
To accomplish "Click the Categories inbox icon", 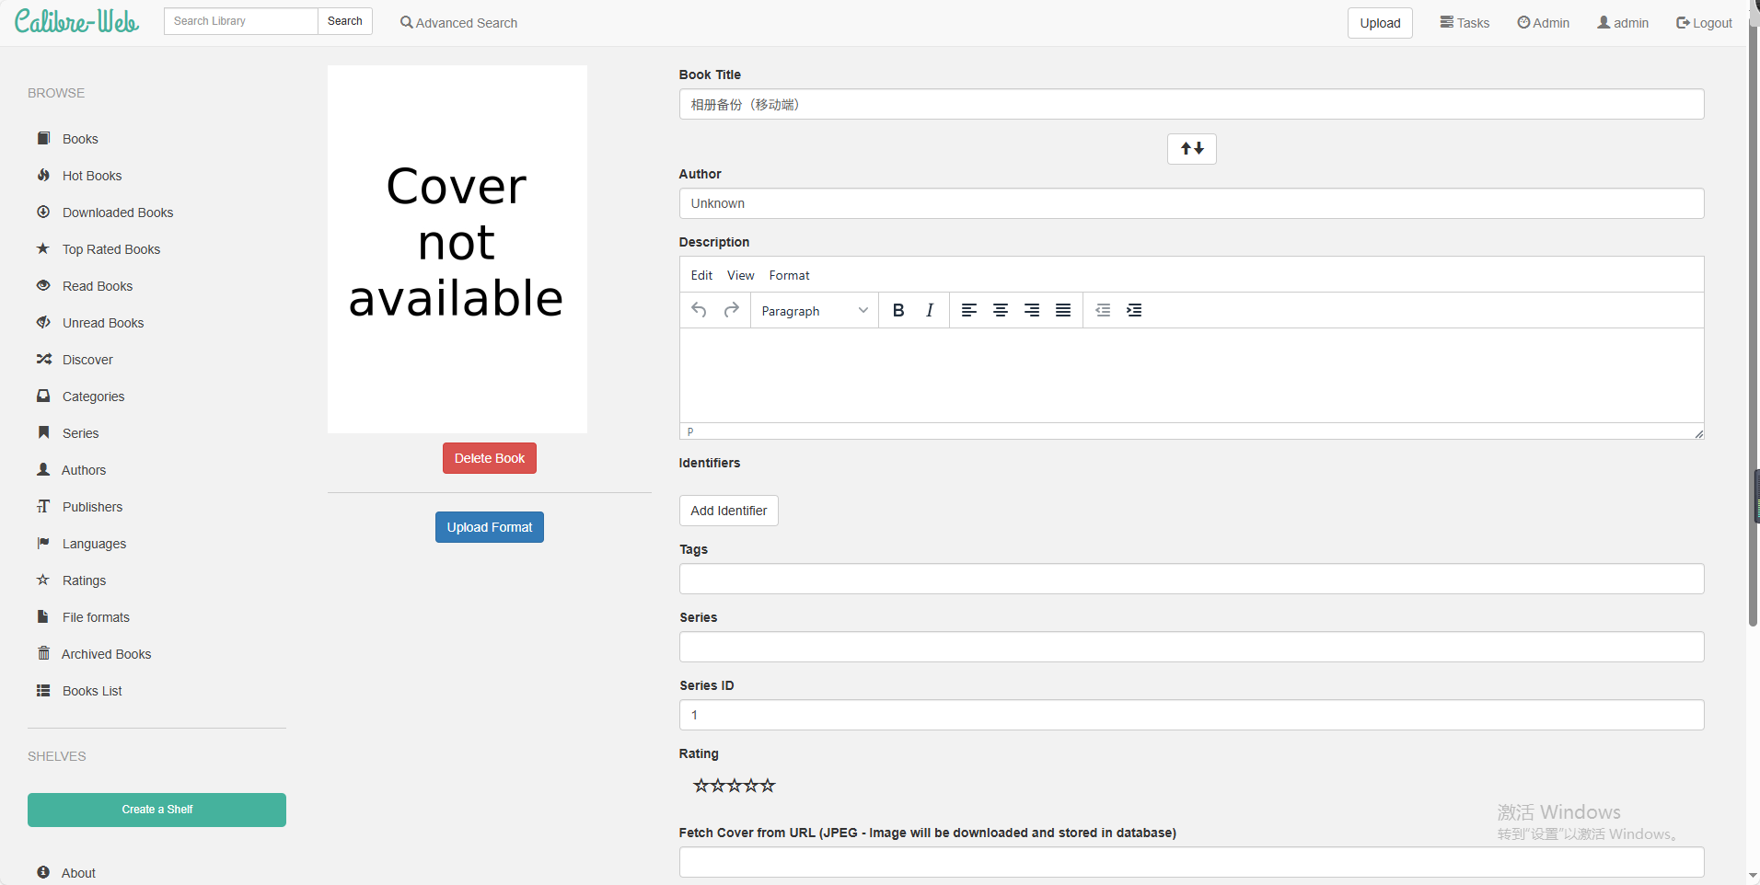I will (x=43, y=396).
